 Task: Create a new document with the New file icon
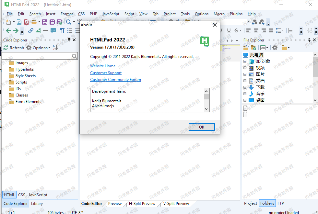(x=8, y=22)
